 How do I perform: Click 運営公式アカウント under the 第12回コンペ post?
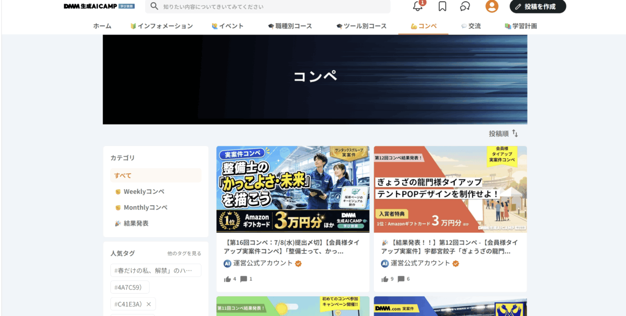pos(420,263)
